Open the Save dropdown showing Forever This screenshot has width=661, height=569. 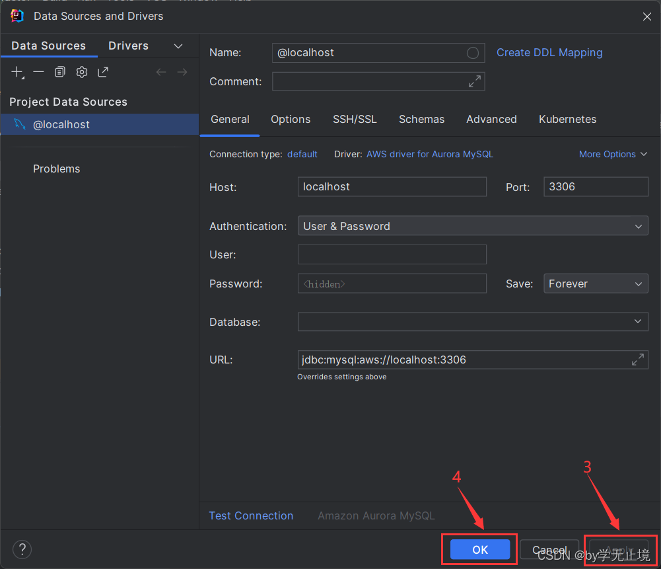(638, 283)
